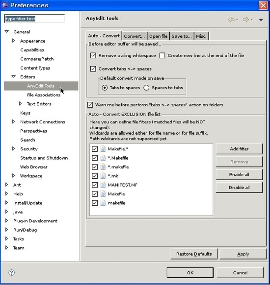
Task: Expand the Network Connections node
Action: (x=13, y=121)
